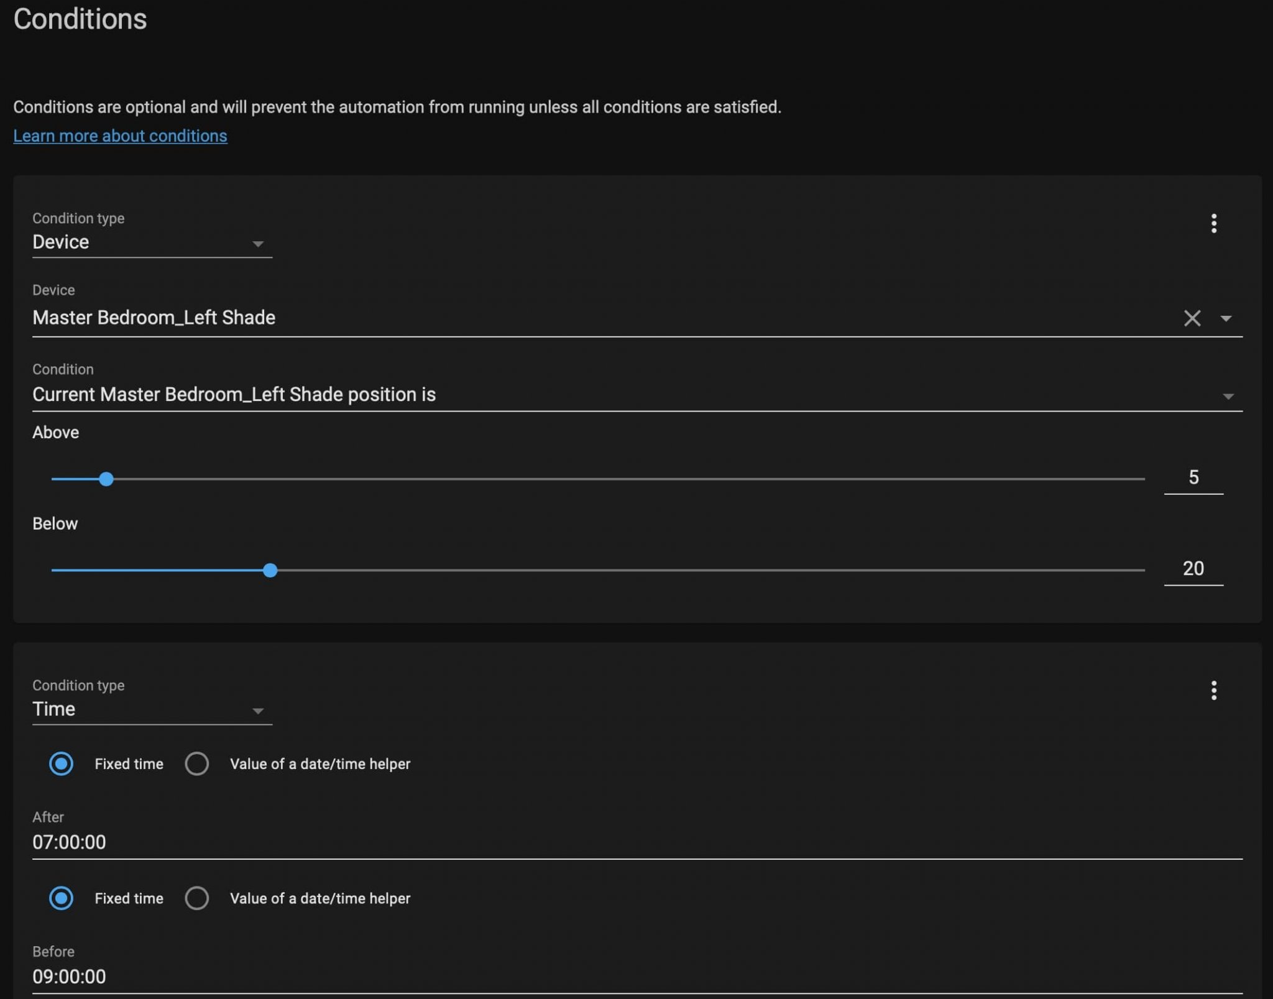1273x999 pixels.
Task: Click the Above slider handle
Action: 106,479
